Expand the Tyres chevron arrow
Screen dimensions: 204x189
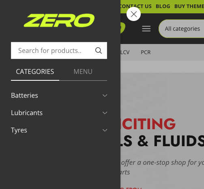click(x=105, y=130)
